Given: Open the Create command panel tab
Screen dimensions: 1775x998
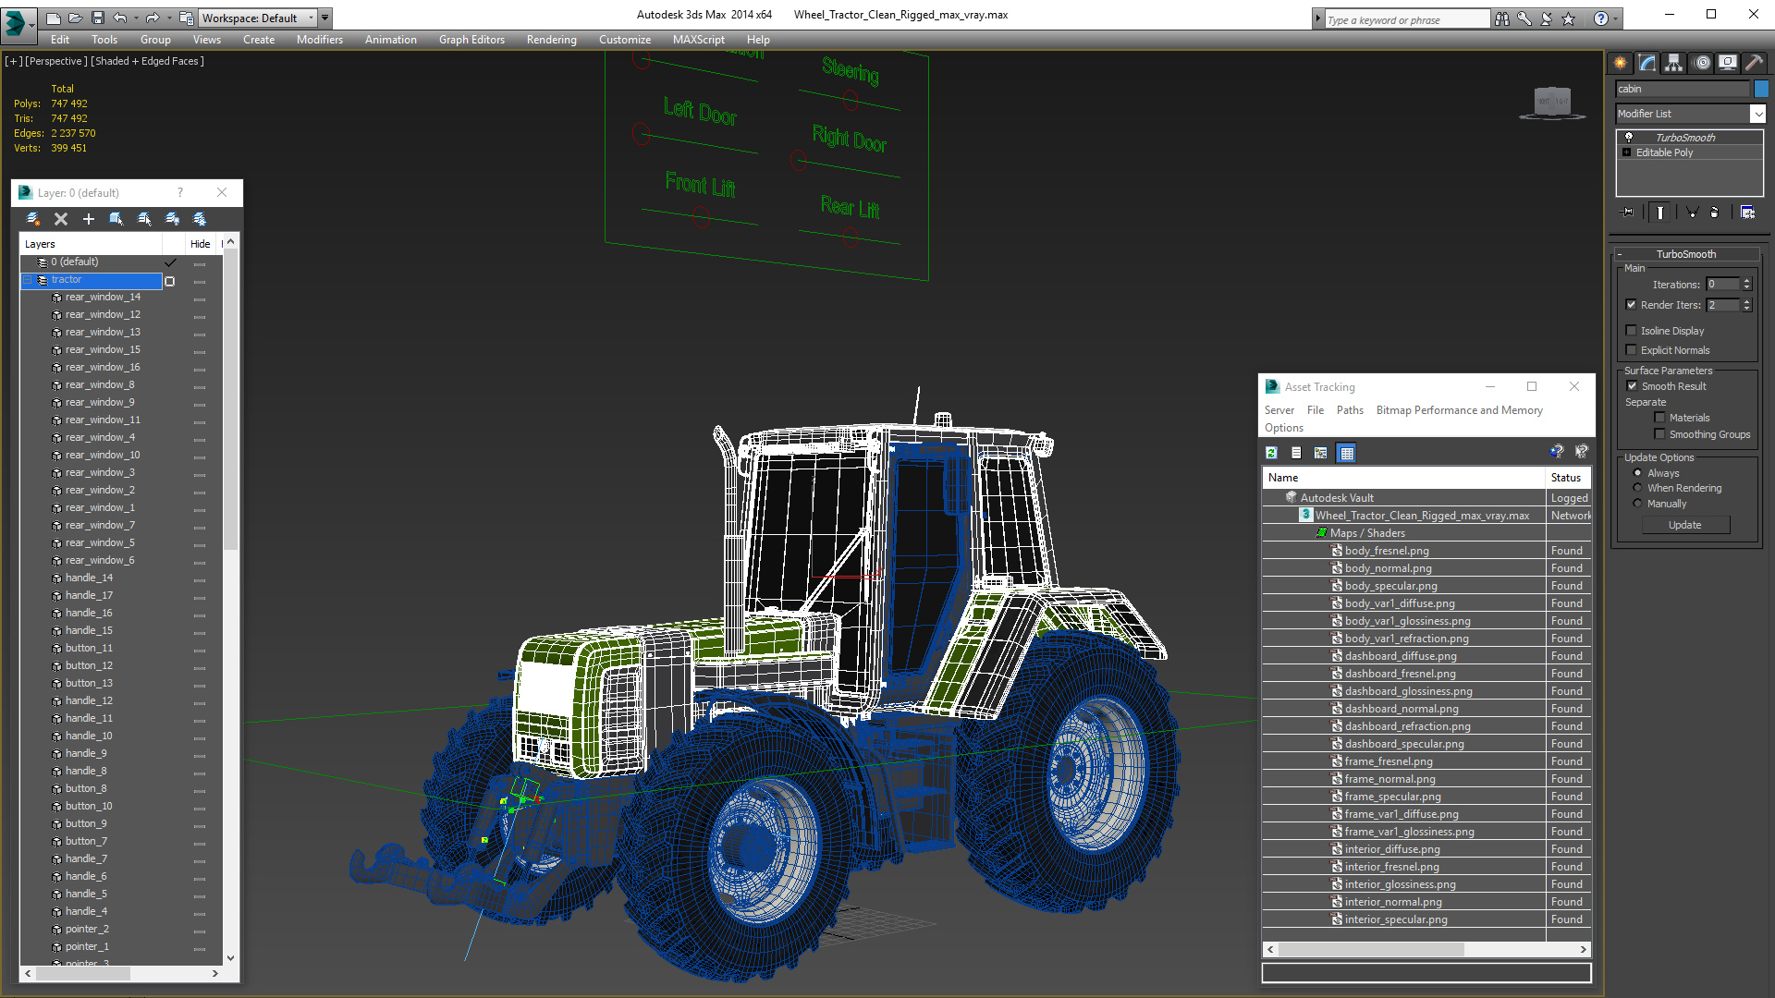Looking at the screenshot, I should (1621, 63).
